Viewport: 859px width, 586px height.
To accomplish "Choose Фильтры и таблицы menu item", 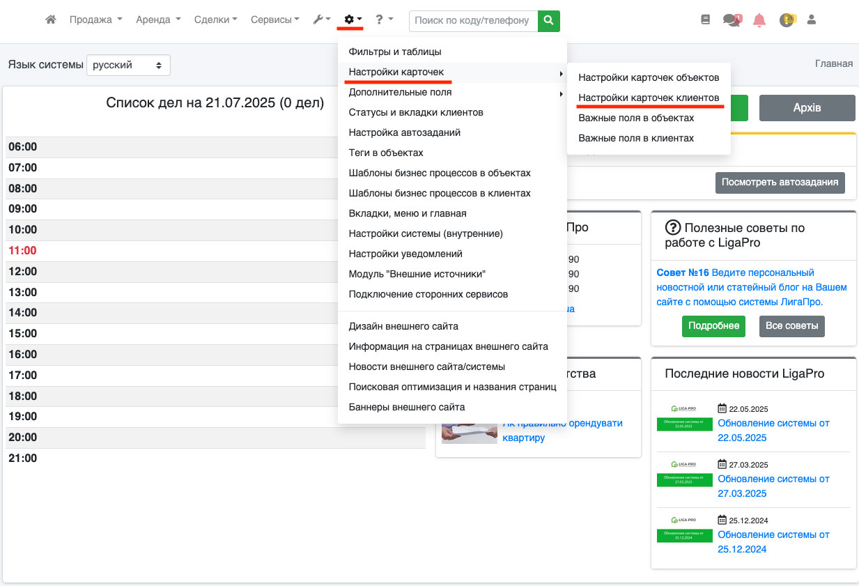I will coord(394,52).
